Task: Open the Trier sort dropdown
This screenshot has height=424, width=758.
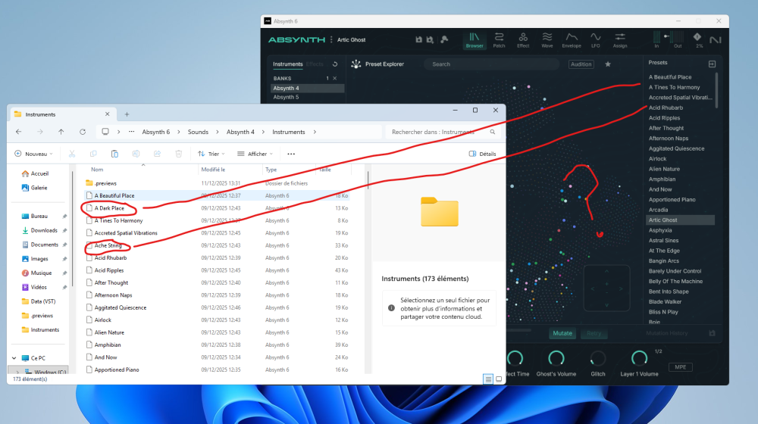Action: [211, 154]
